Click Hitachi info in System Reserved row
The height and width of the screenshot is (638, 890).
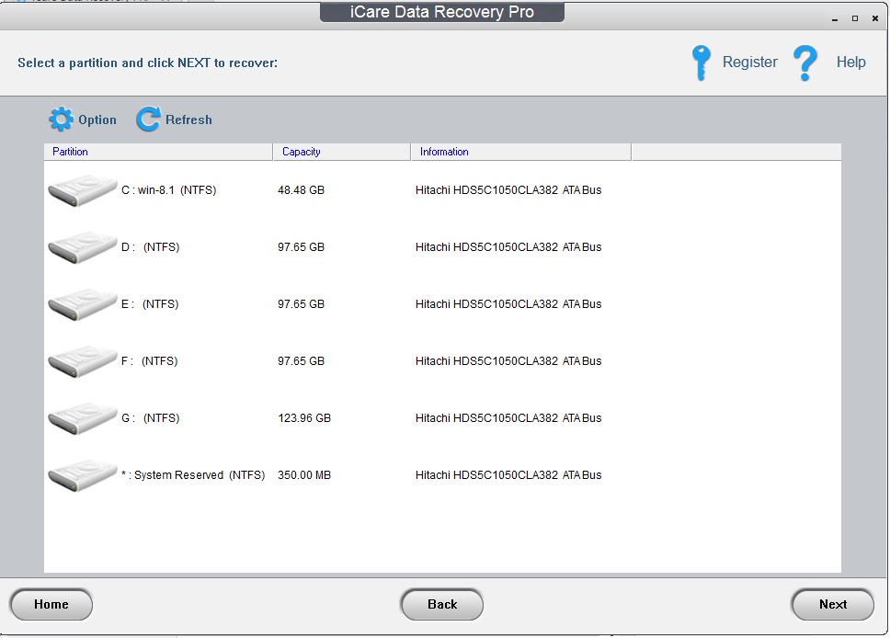[x=508, y=475]
